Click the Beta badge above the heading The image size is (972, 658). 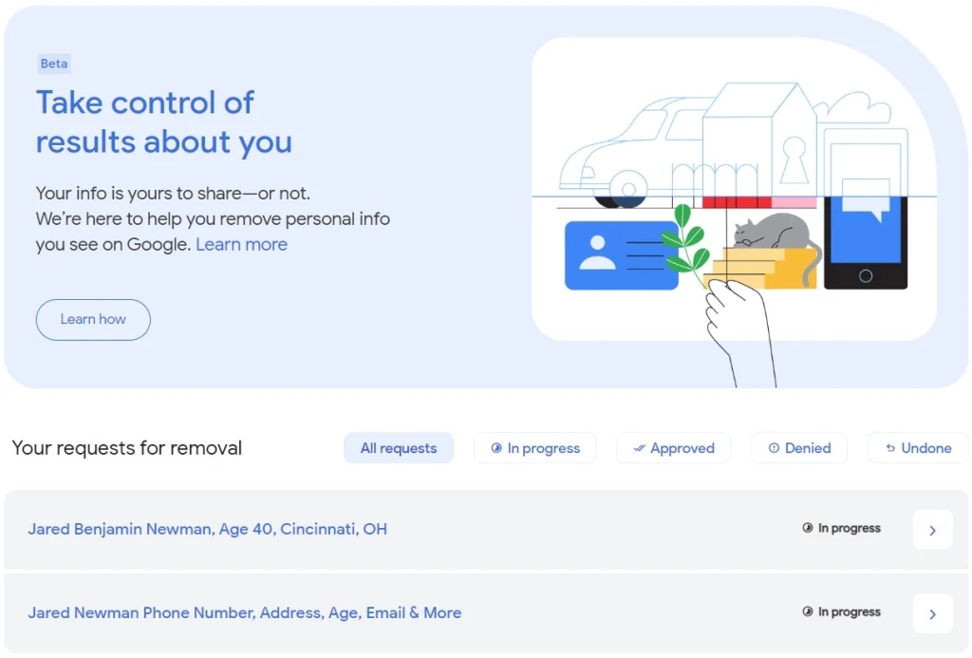click(x=54, y=64)
